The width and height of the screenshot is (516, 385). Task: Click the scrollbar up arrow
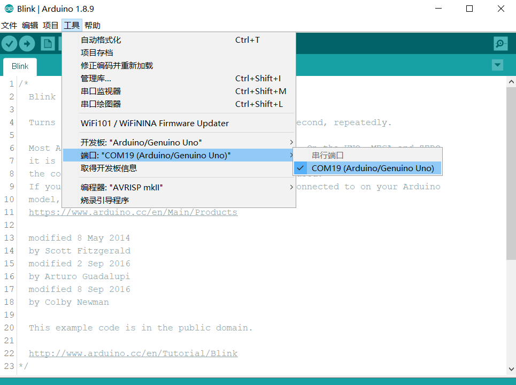coord(511,81)
